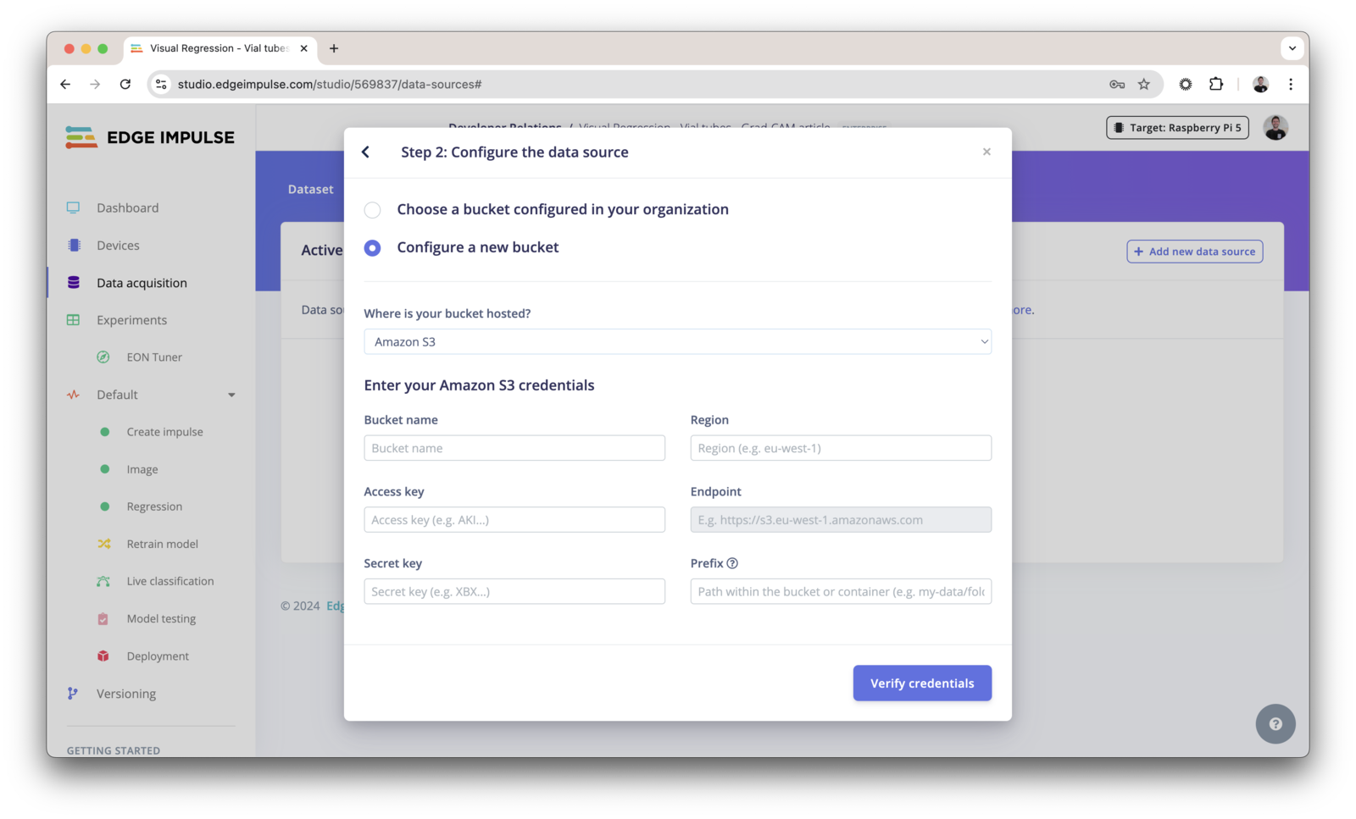Open Live classification page
Screen dimensions: 1356x819
click(170, 581)
